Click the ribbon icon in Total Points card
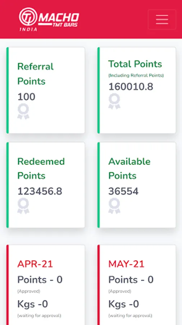182x325 pixels. 114,101
